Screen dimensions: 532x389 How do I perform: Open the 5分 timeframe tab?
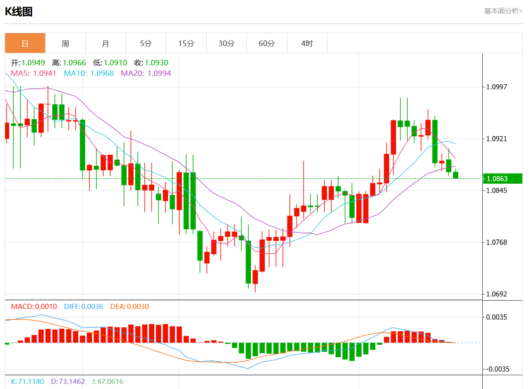tap(146, 43)
